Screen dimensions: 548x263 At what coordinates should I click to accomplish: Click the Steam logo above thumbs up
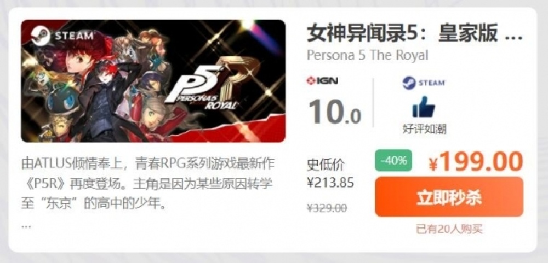click(424, 83)
